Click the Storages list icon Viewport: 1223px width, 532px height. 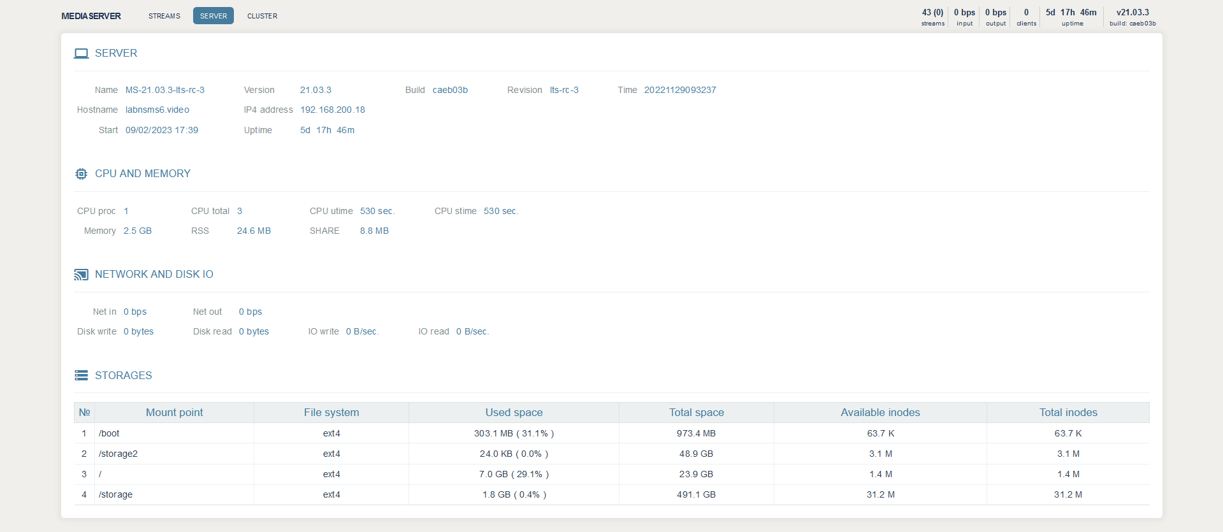point(81,376)
